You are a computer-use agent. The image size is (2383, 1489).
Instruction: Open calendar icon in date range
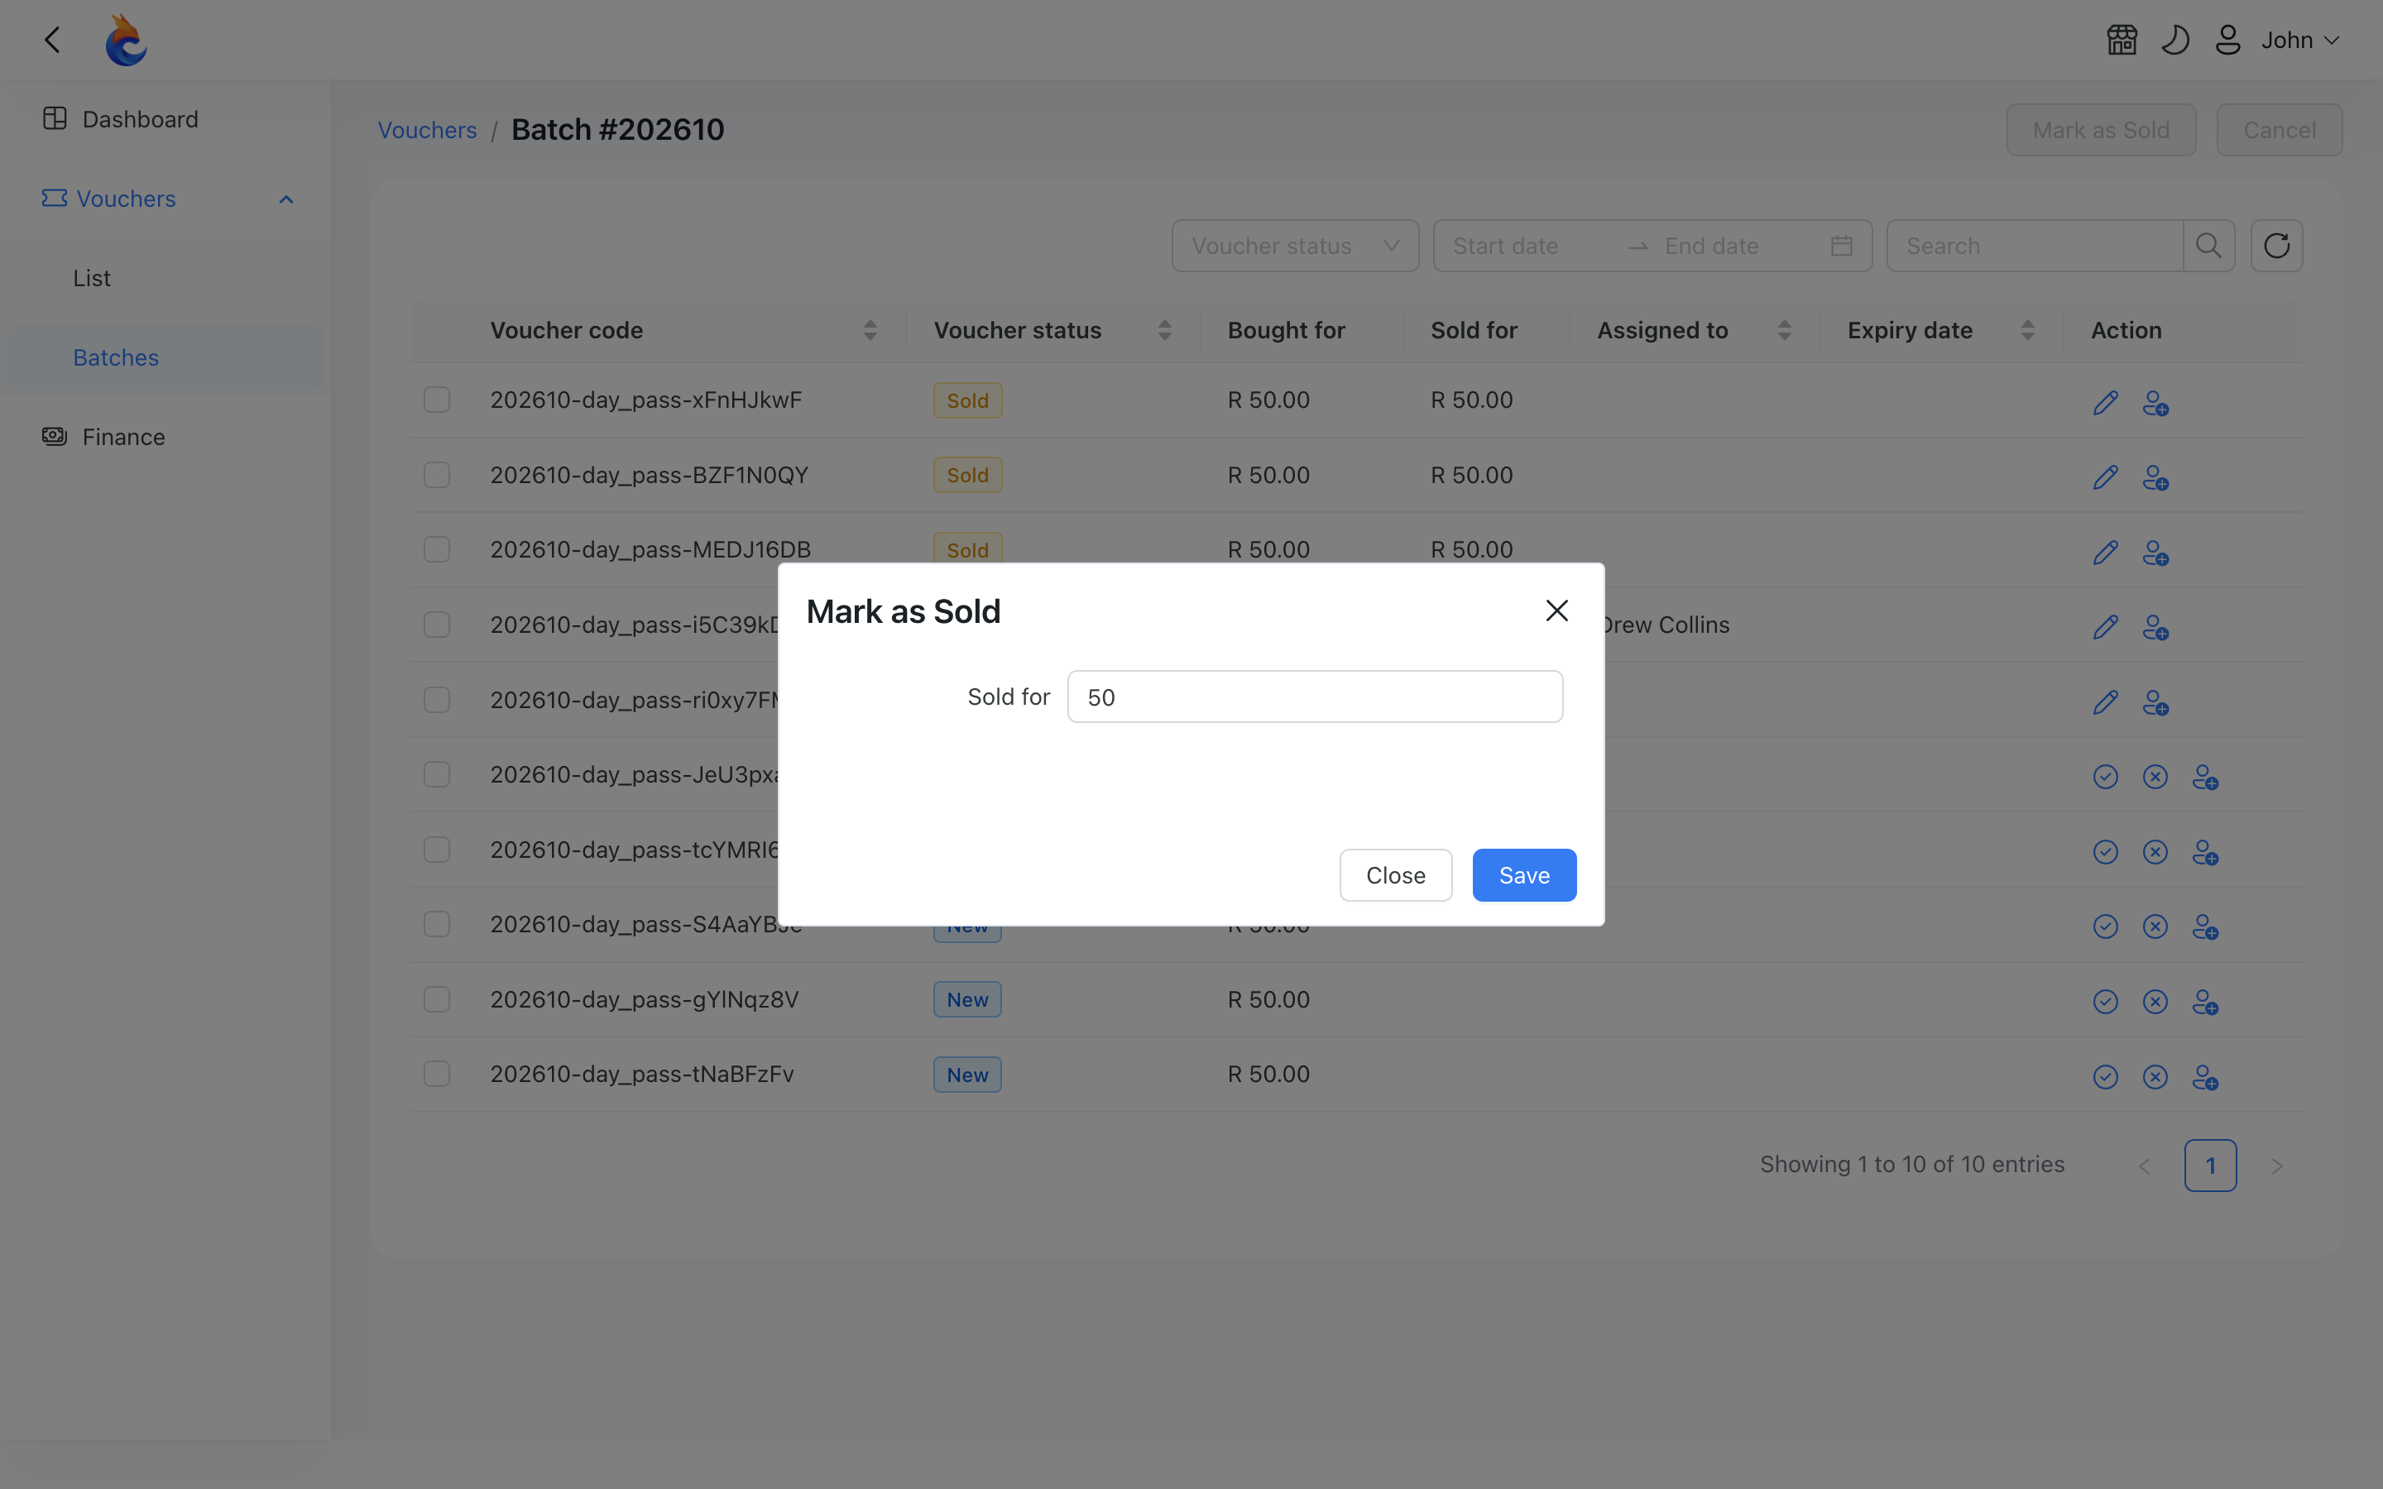point(1841,245)
